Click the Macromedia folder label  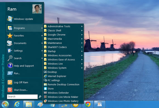coord(55,39)
